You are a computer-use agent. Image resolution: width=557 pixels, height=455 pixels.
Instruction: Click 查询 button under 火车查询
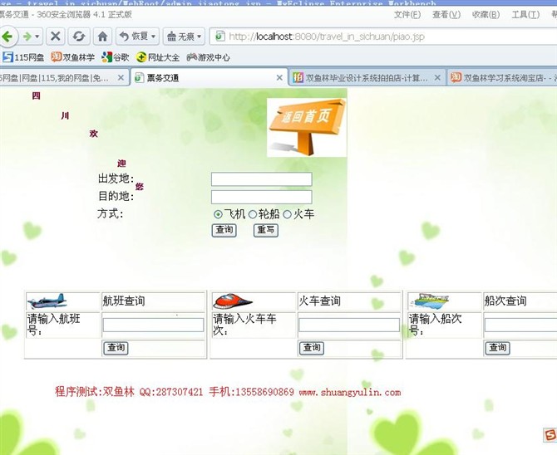point(312,348)
